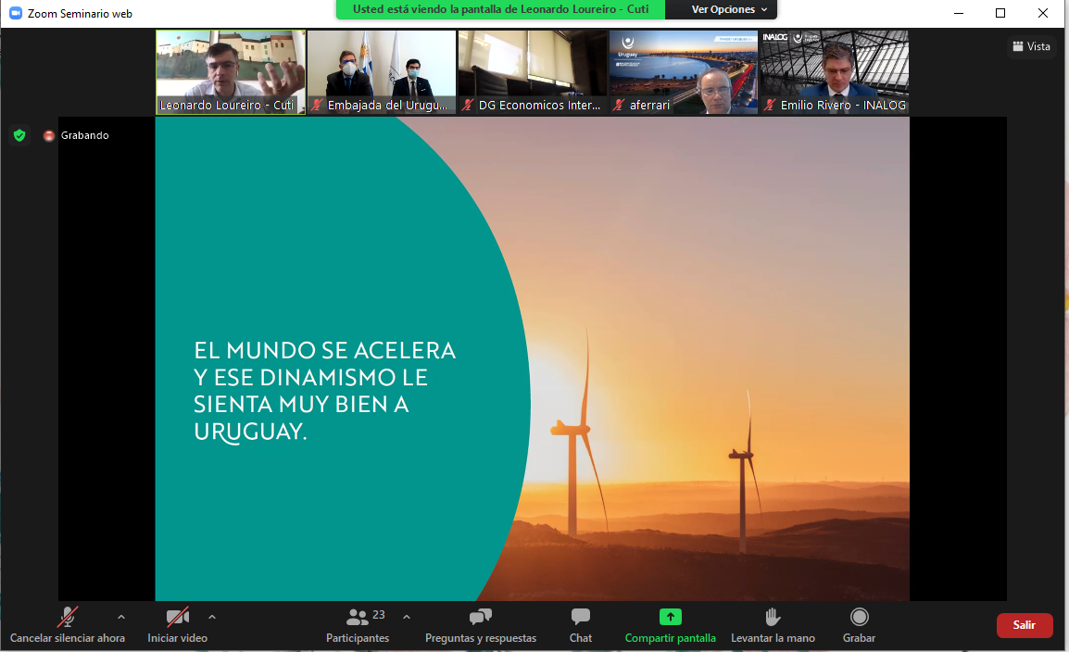Select the aferrari participant video thumbnail

tap(684, 72)
